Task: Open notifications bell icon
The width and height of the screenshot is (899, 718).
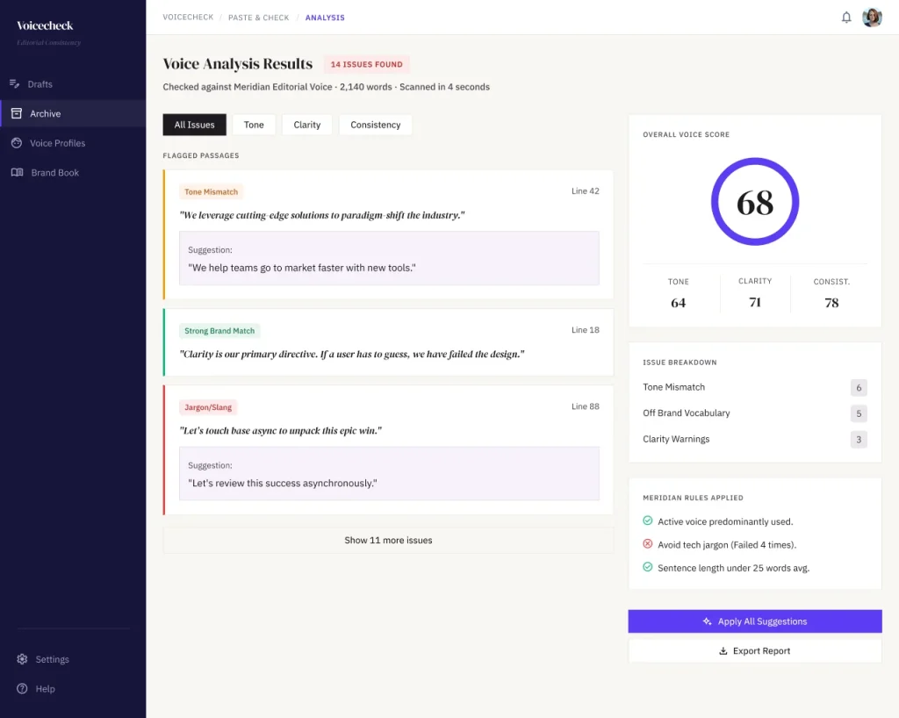Action: (x=846, y=18)
